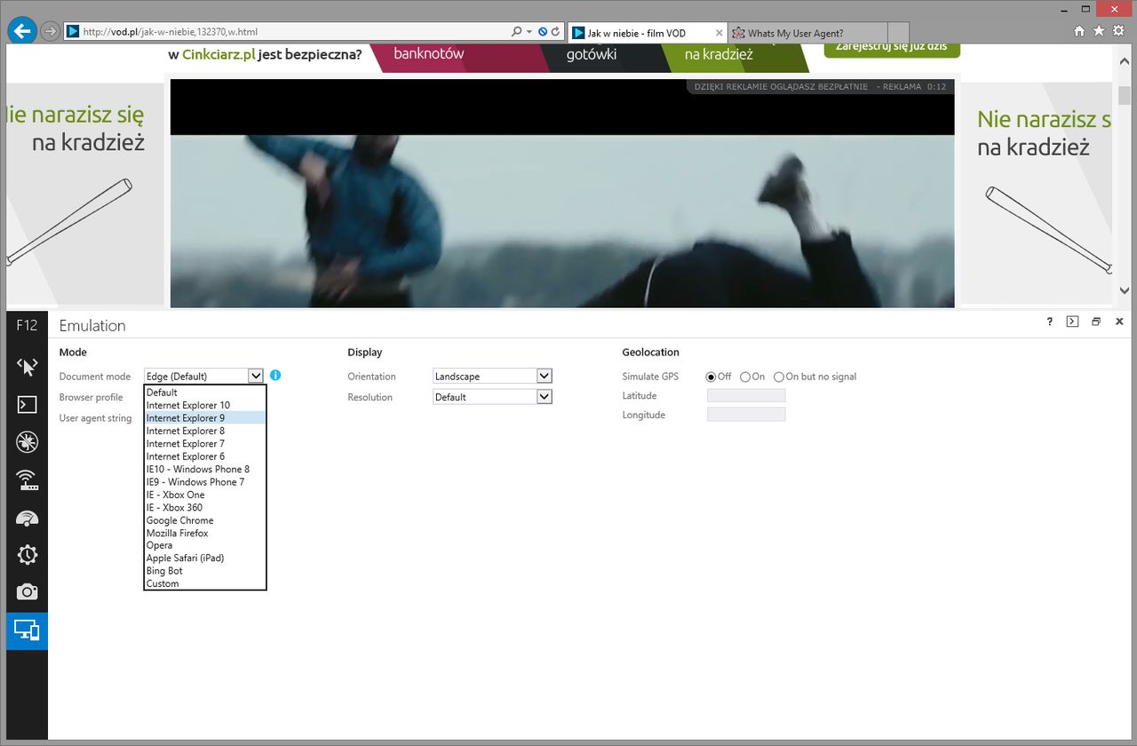The height and width of the screenshot is (746, 1137).
Task: Open developer tools help question mark
Action: (x=1050, y=321)
